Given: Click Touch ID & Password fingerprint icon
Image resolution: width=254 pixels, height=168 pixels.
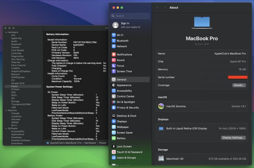Looking at the screenshot, I should (114, 152).
